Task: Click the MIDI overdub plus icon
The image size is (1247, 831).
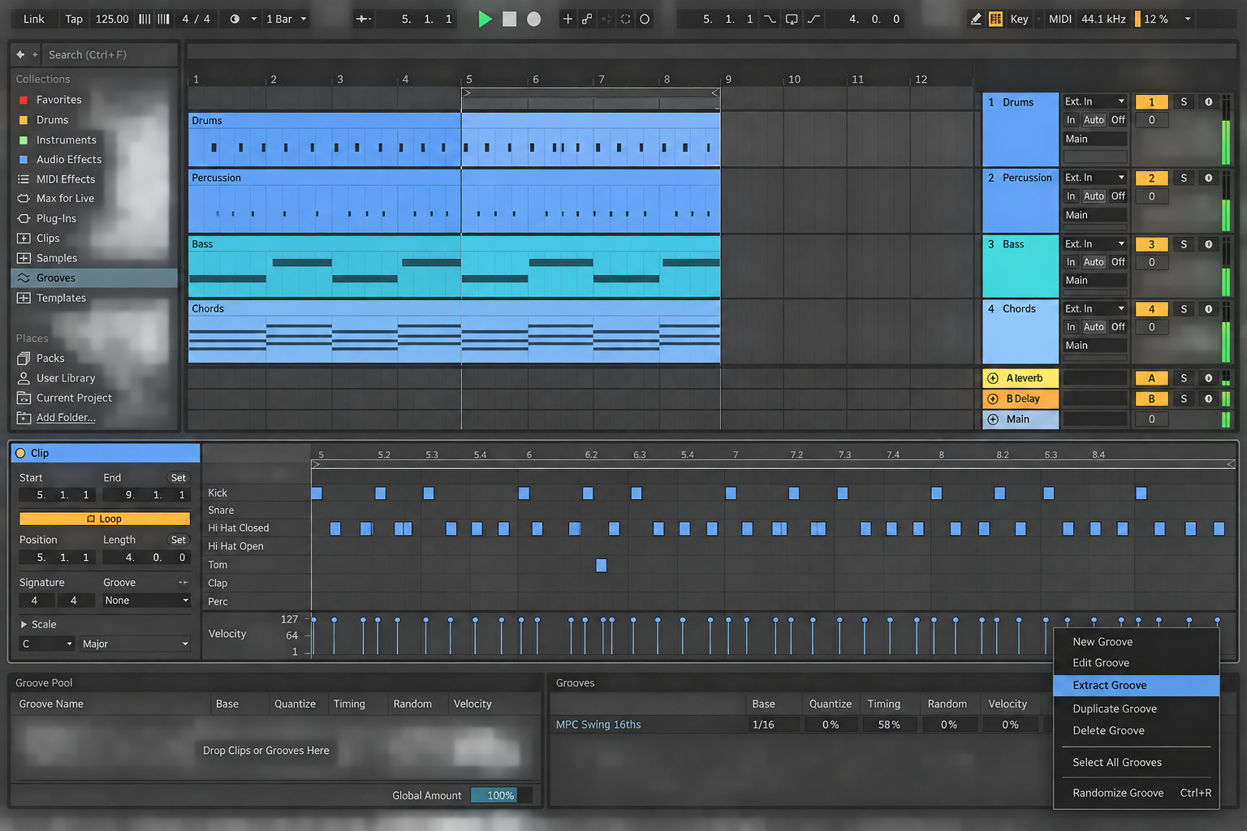Action: click(x=567, y=19)
